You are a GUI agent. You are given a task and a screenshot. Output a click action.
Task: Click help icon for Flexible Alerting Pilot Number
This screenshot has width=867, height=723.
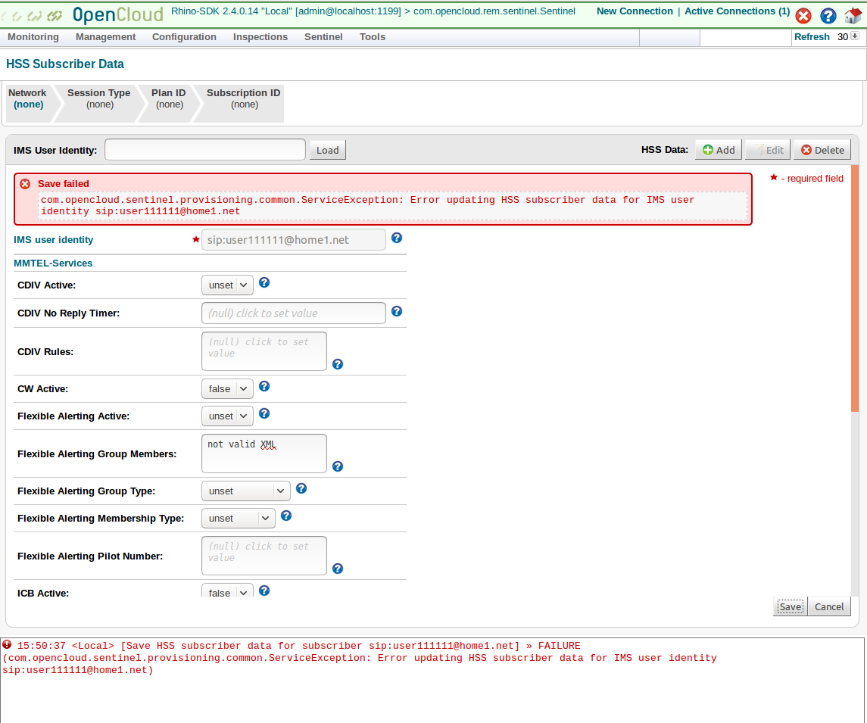[x=338, y=569]
